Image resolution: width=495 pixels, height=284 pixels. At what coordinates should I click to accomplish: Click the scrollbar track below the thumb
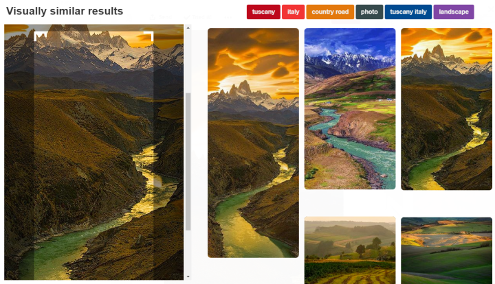pyautogui.click(x=188, y=252)
